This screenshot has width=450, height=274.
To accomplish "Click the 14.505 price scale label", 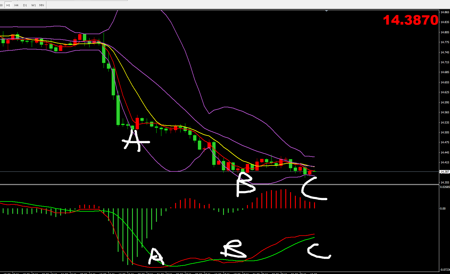I will pos(445,133).
